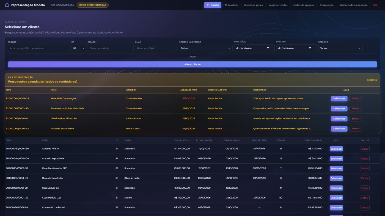Open the Prospecção page

tap(327, 5)
